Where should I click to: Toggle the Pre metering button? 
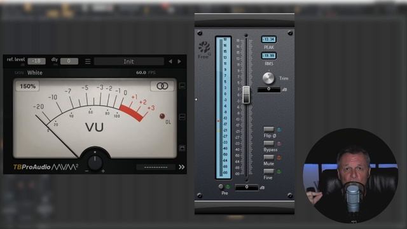[x=221, y=186]
